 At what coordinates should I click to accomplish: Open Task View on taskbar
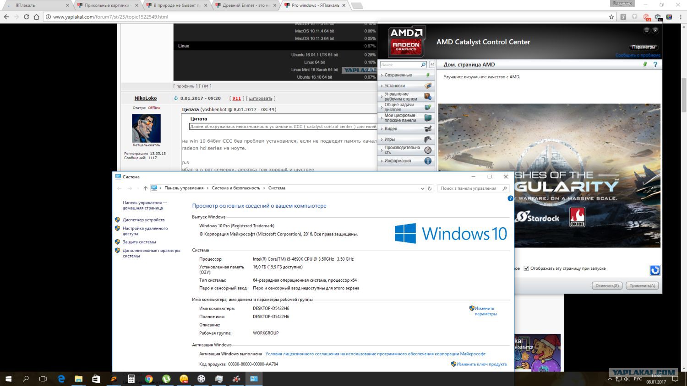coord(43,379)
